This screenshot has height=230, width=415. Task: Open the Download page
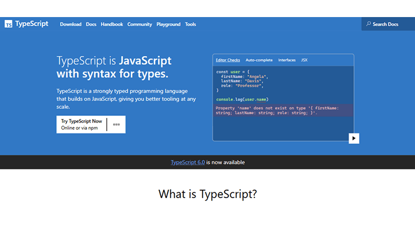pyautogui.click(x=71, y=24)
